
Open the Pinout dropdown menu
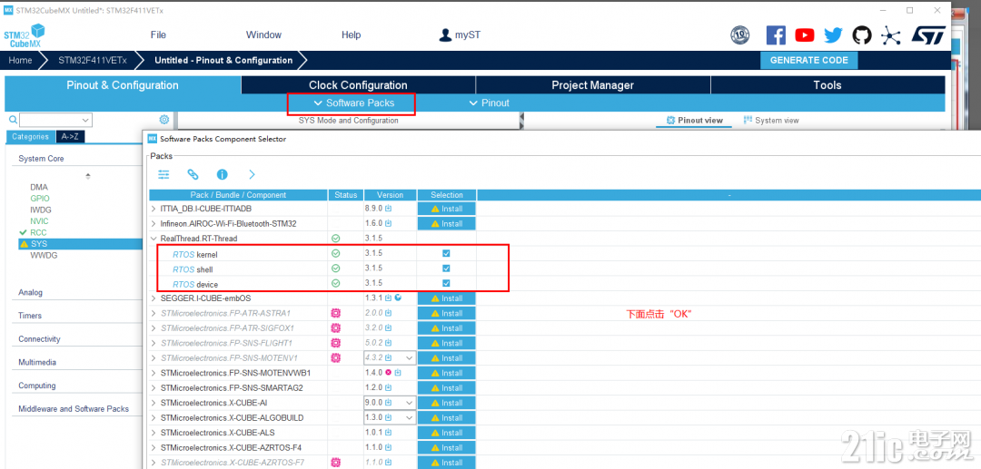tap(490, 103)
